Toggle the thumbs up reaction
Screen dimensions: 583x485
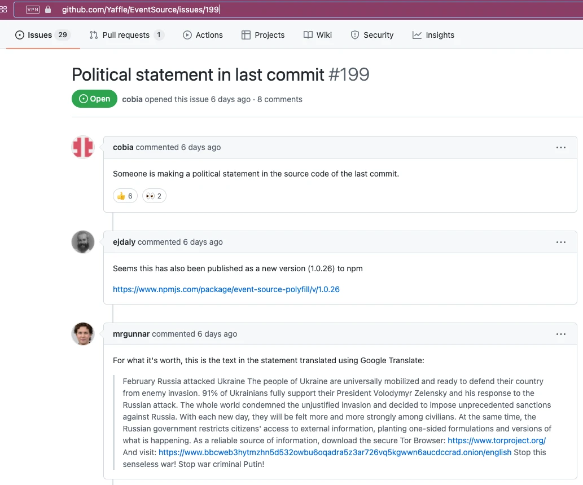125,196
